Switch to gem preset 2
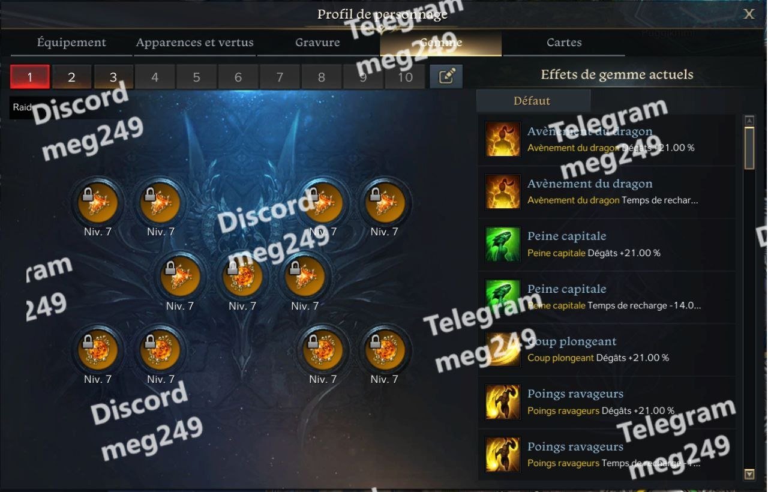 click(71, 77)
